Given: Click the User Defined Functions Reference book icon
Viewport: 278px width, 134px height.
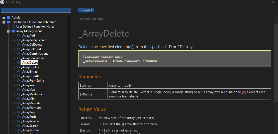Looking at the screenshot, I should point(8,22).
